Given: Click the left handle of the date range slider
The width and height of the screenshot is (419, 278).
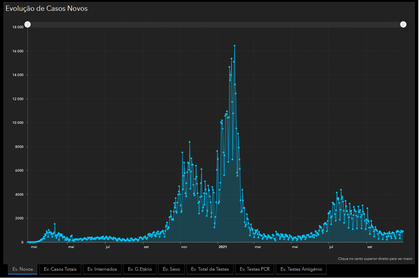Looking at the screenshot, I should pos(28,25).
